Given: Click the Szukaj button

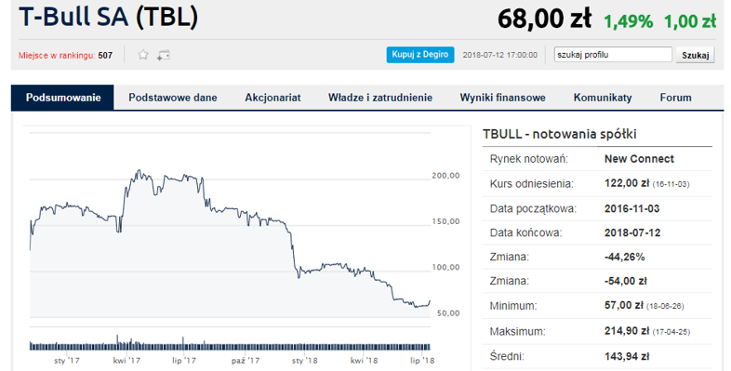Looking at the screenshot, I should click(695, 55).
